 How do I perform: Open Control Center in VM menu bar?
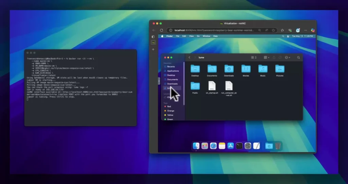(288, 36)
